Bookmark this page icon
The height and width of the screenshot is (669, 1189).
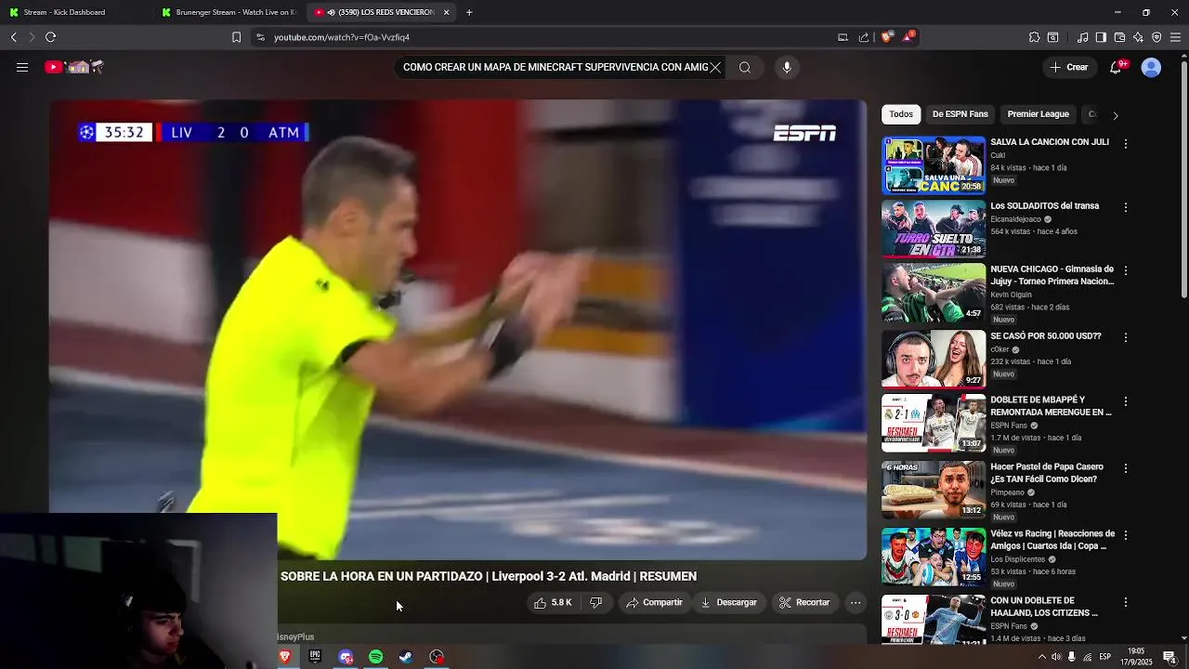[x=236, y=37]
